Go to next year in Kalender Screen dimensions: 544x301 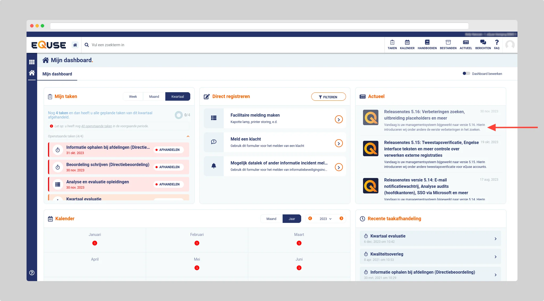341,218
